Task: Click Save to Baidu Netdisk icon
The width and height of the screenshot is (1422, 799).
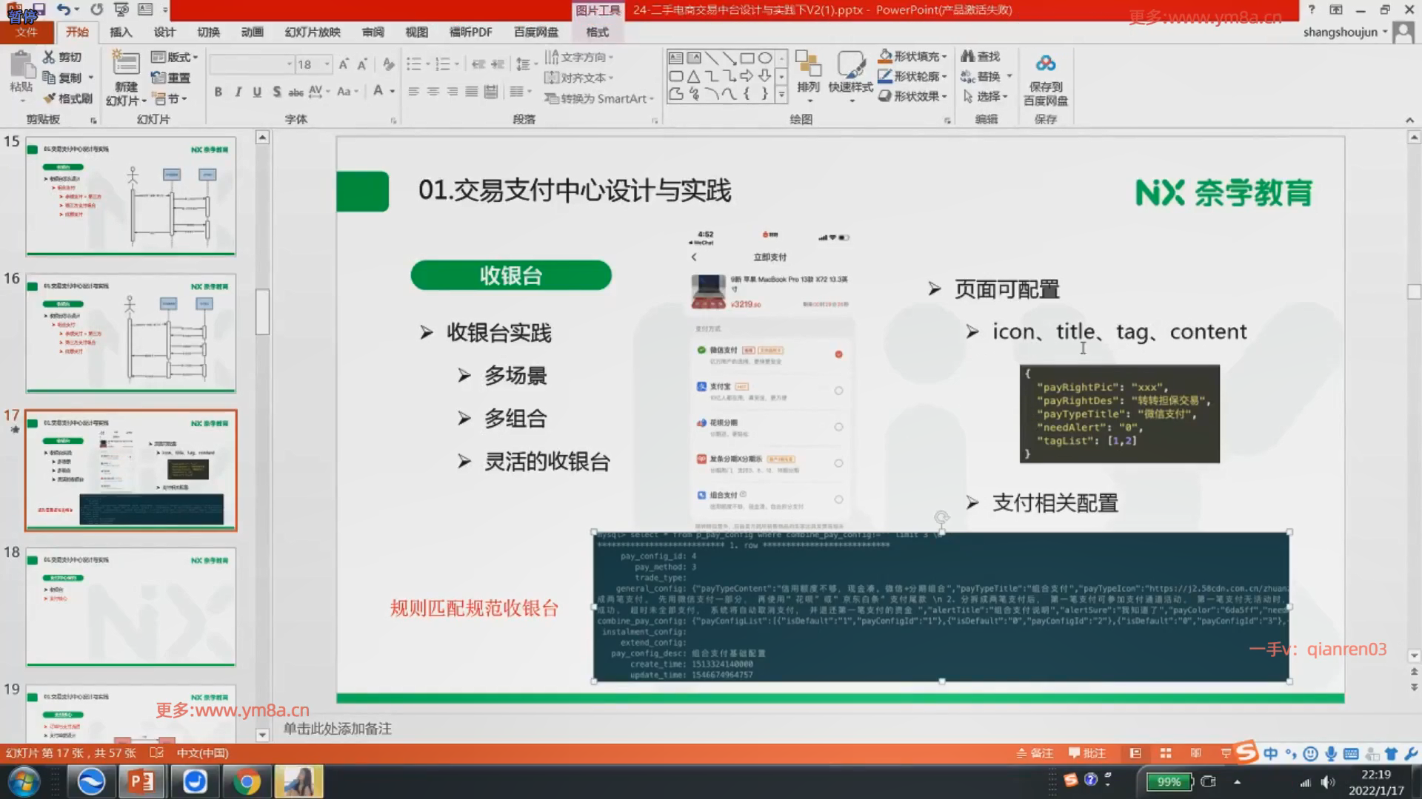Action: 1045,65
